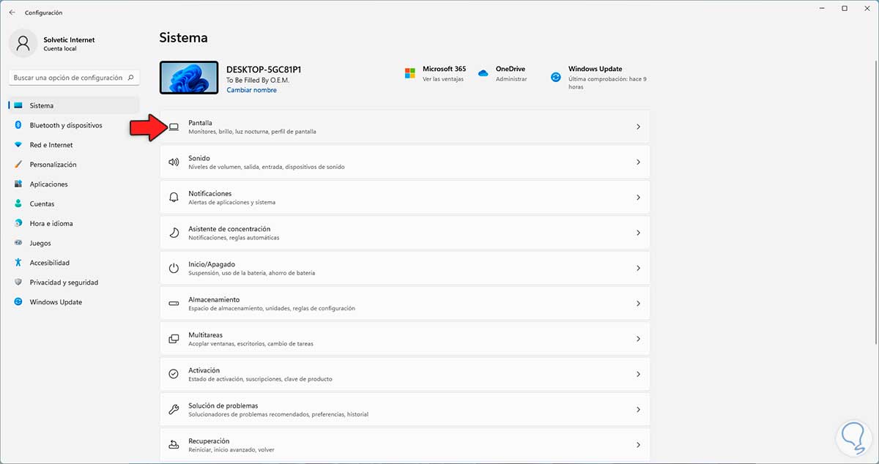Go to Hora e idioma settings

[x=51, y=223]
